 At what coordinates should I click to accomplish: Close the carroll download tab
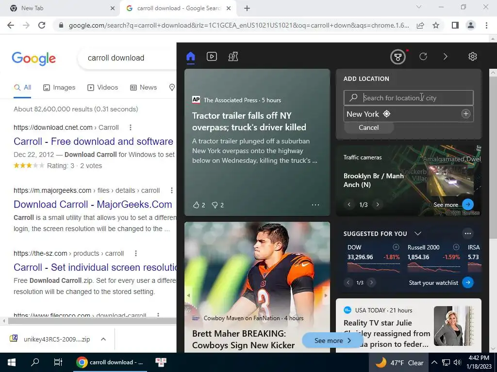pyautogui.click(x=229, y=8)
